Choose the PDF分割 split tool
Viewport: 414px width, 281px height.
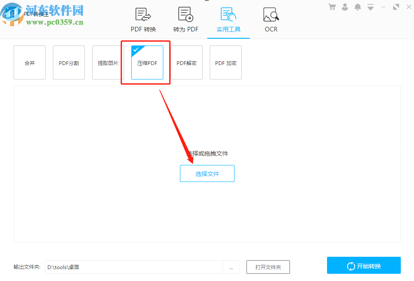click(x=69, y=62)
